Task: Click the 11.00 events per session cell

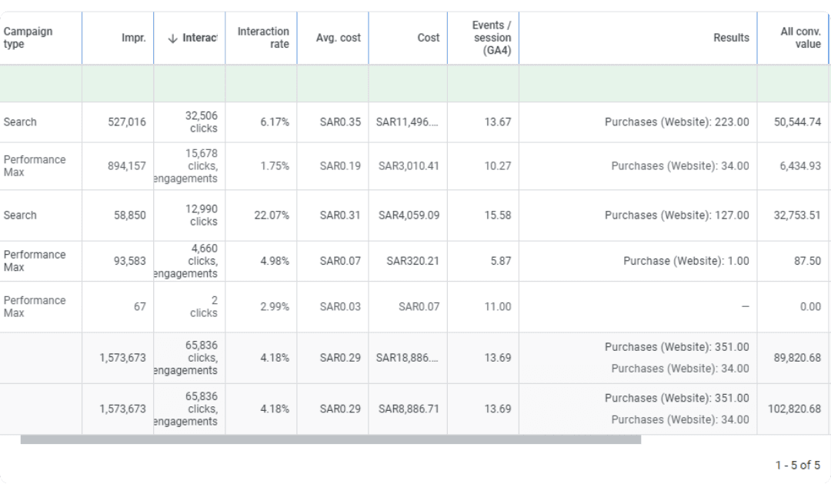Action: click(x=498, y=306)
